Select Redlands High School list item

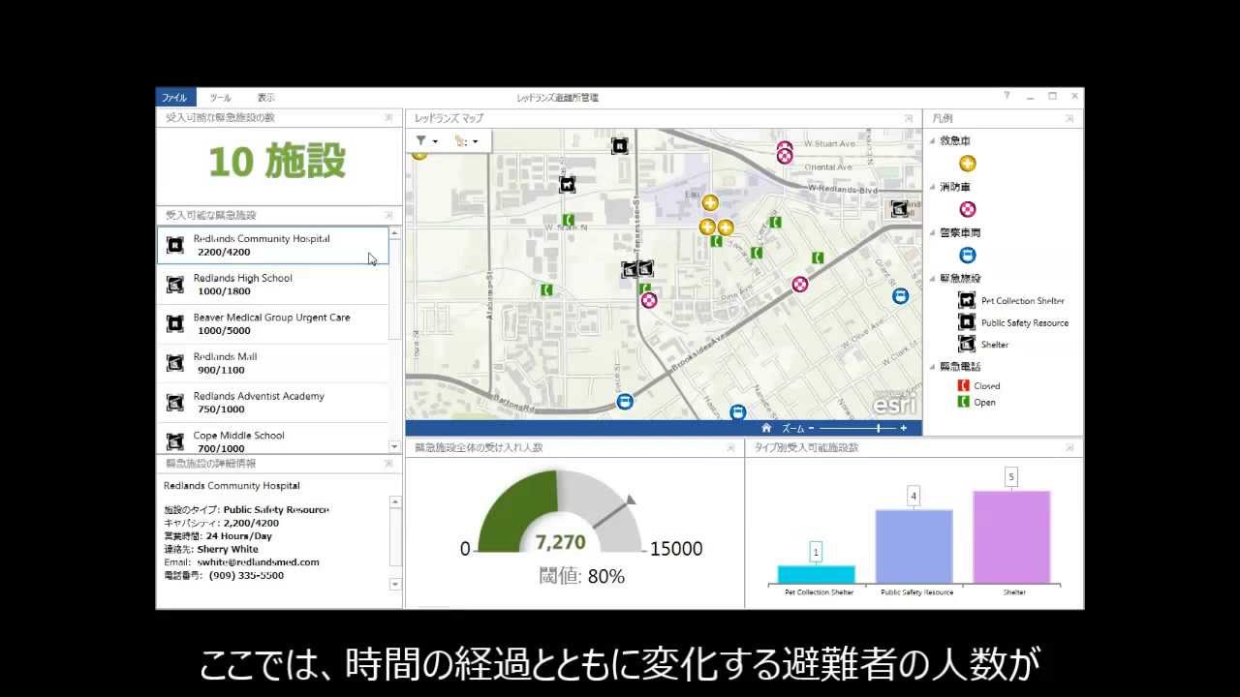click(273, 285)
